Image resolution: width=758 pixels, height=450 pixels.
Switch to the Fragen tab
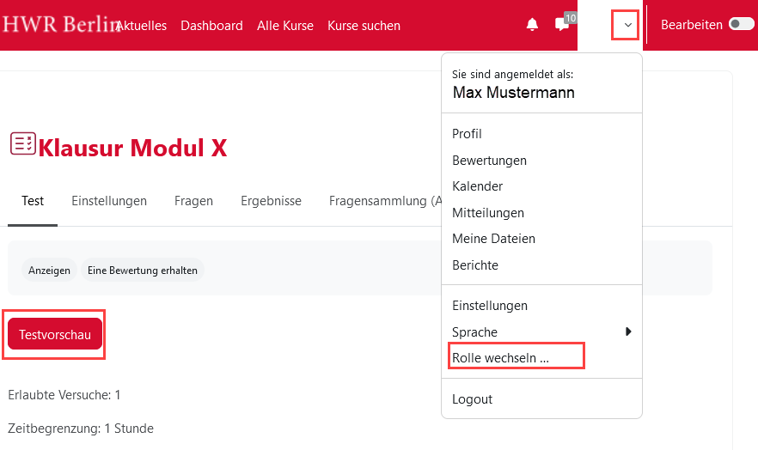(x=193, y=201)
